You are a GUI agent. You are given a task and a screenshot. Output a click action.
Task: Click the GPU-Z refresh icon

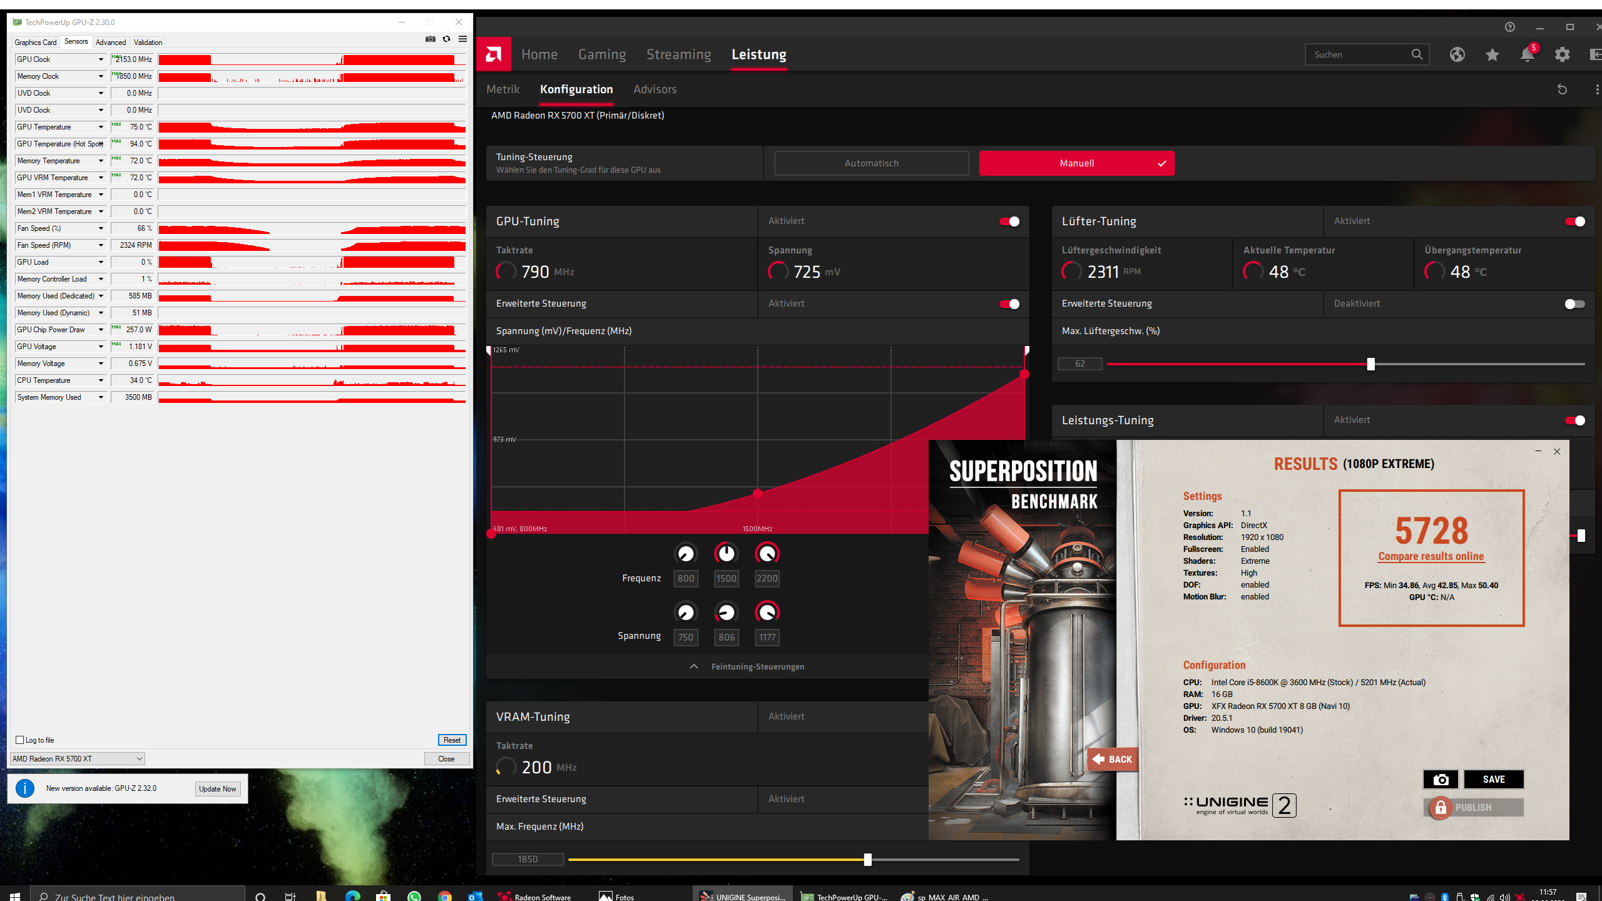coord(446,39)
